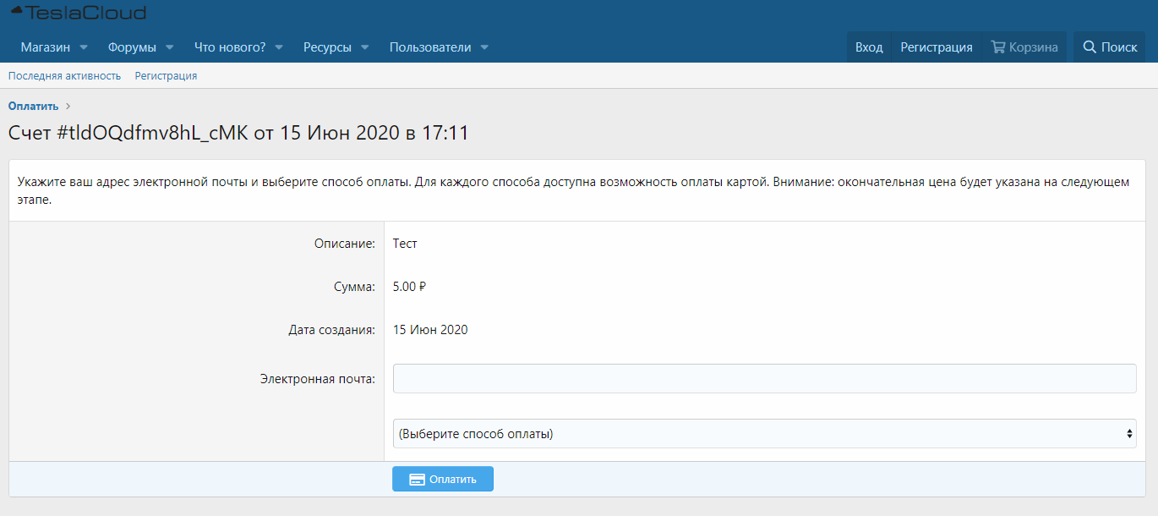This screenshot has width=1158, height=516.
Task: Focus the Электронная почта input field
Action: click(764, 379)
